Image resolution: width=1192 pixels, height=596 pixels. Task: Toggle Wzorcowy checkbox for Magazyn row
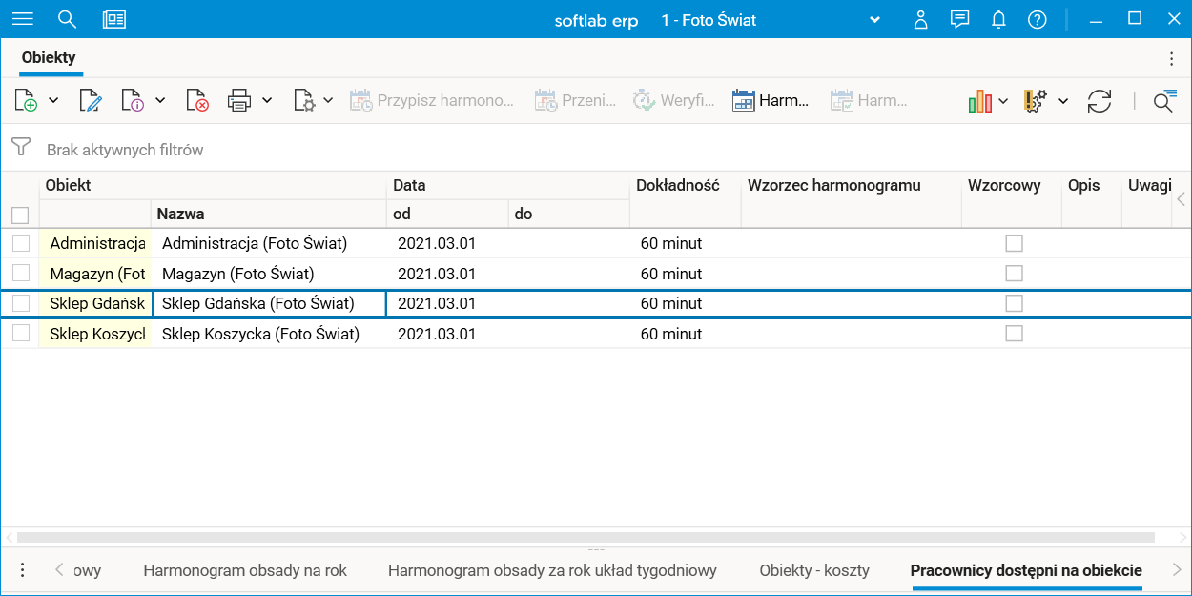tap(1014, 274)
